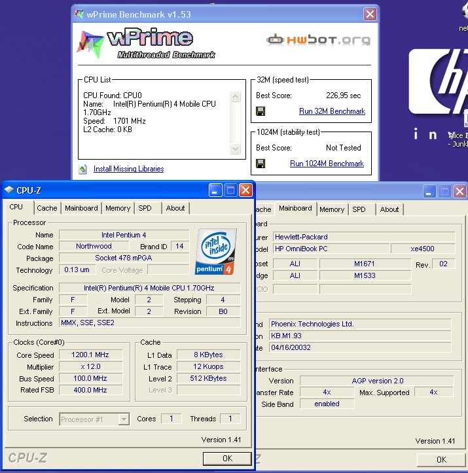The image size is (468, 473).
Task: Click the BIOS version KB.M1.93
Action: point(360,336)
